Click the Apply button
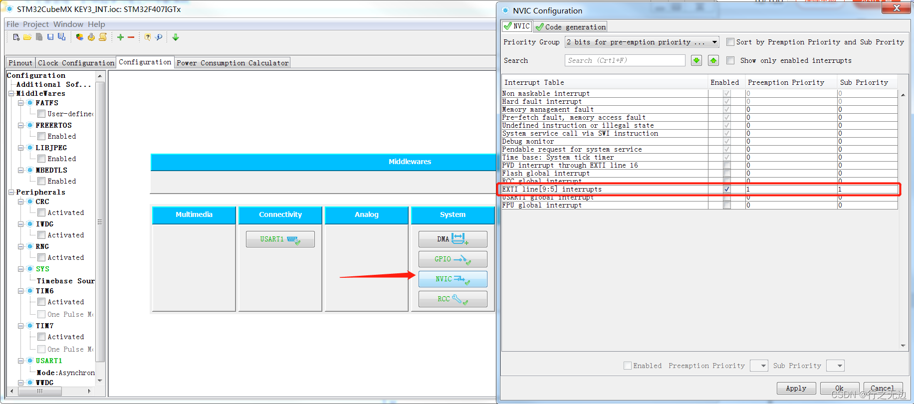 point(796,388)
